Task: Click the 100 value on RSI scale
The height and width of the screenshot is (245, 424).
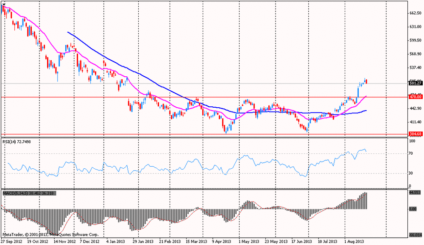Action: pyautogui.click(x=412, y=141)
